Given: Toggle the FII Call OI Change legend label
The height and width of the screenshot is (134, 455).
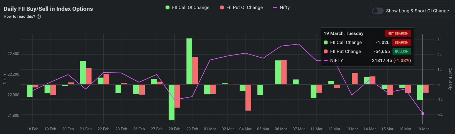Looking at the screenshot, I should 190,7.
